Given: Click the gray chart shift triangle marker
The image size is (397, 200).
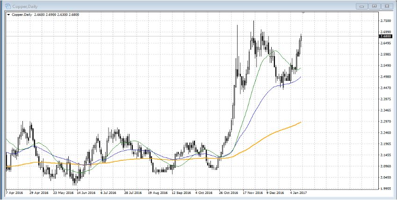Looking at the screenshot, I should point(304,13).
